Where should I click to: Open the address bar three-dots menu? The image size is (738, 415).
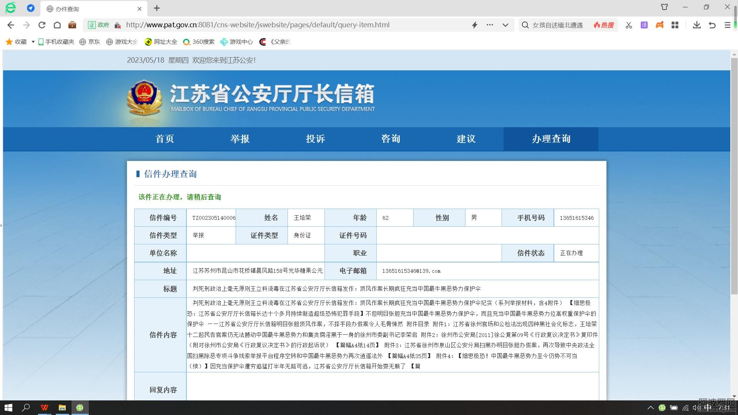(490, 25)
